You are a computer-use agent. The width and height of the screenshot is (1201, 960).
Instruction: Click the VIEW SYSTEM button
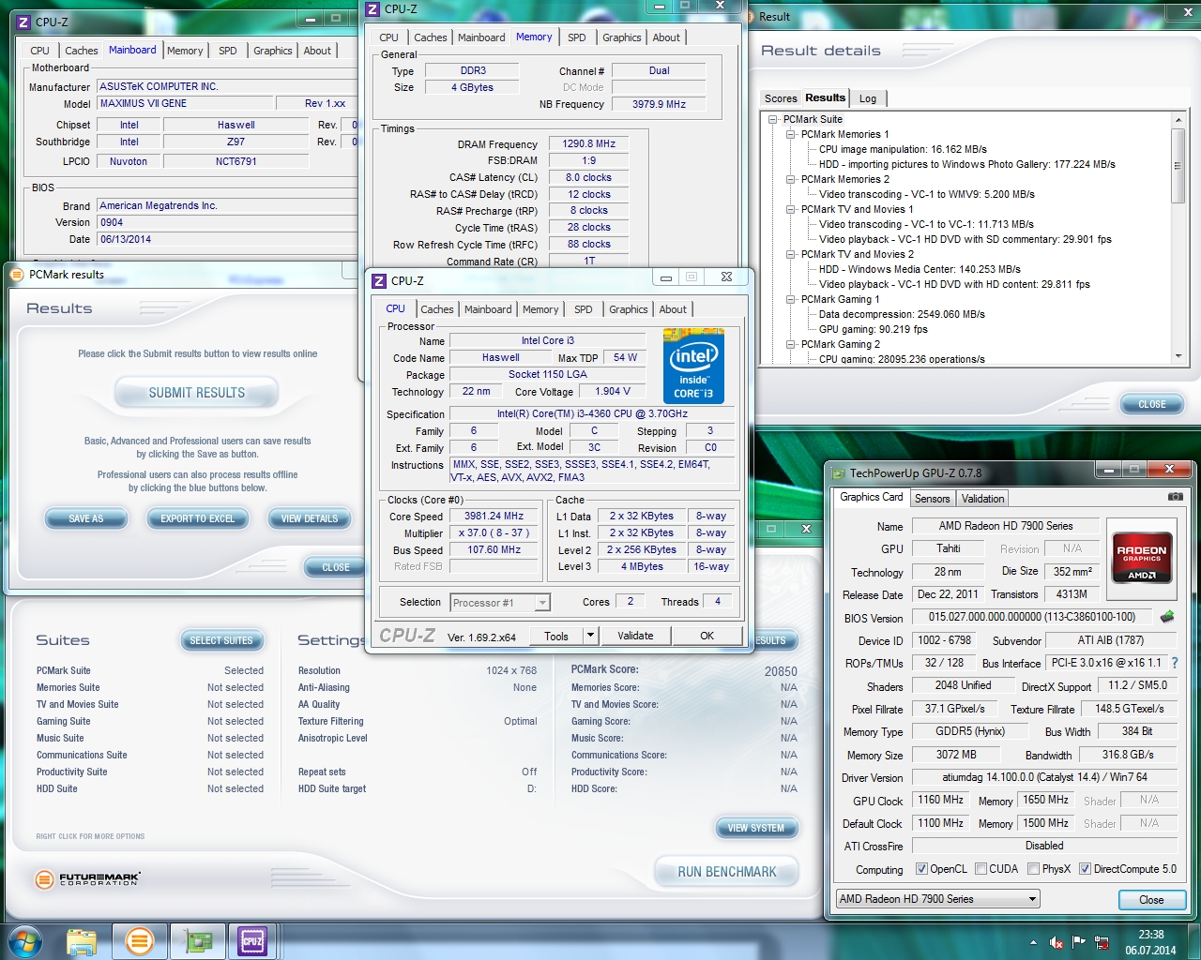tap(756, 828)
